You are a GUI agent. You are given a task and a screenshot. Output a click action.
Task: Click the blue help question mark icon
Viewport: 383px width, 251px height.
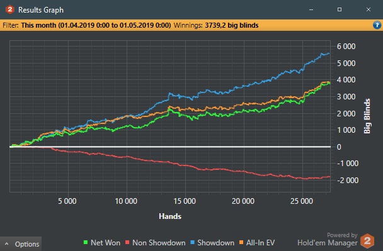(377, 25)
